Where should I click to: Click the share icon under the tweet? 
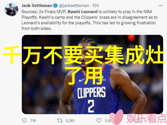click(x=138, y=120)
